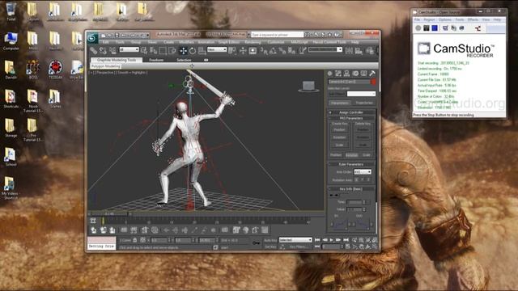Screen dimensions: 518x291
Task: Click the Zoom viewport navigation icon
Action: click(355, 240)
